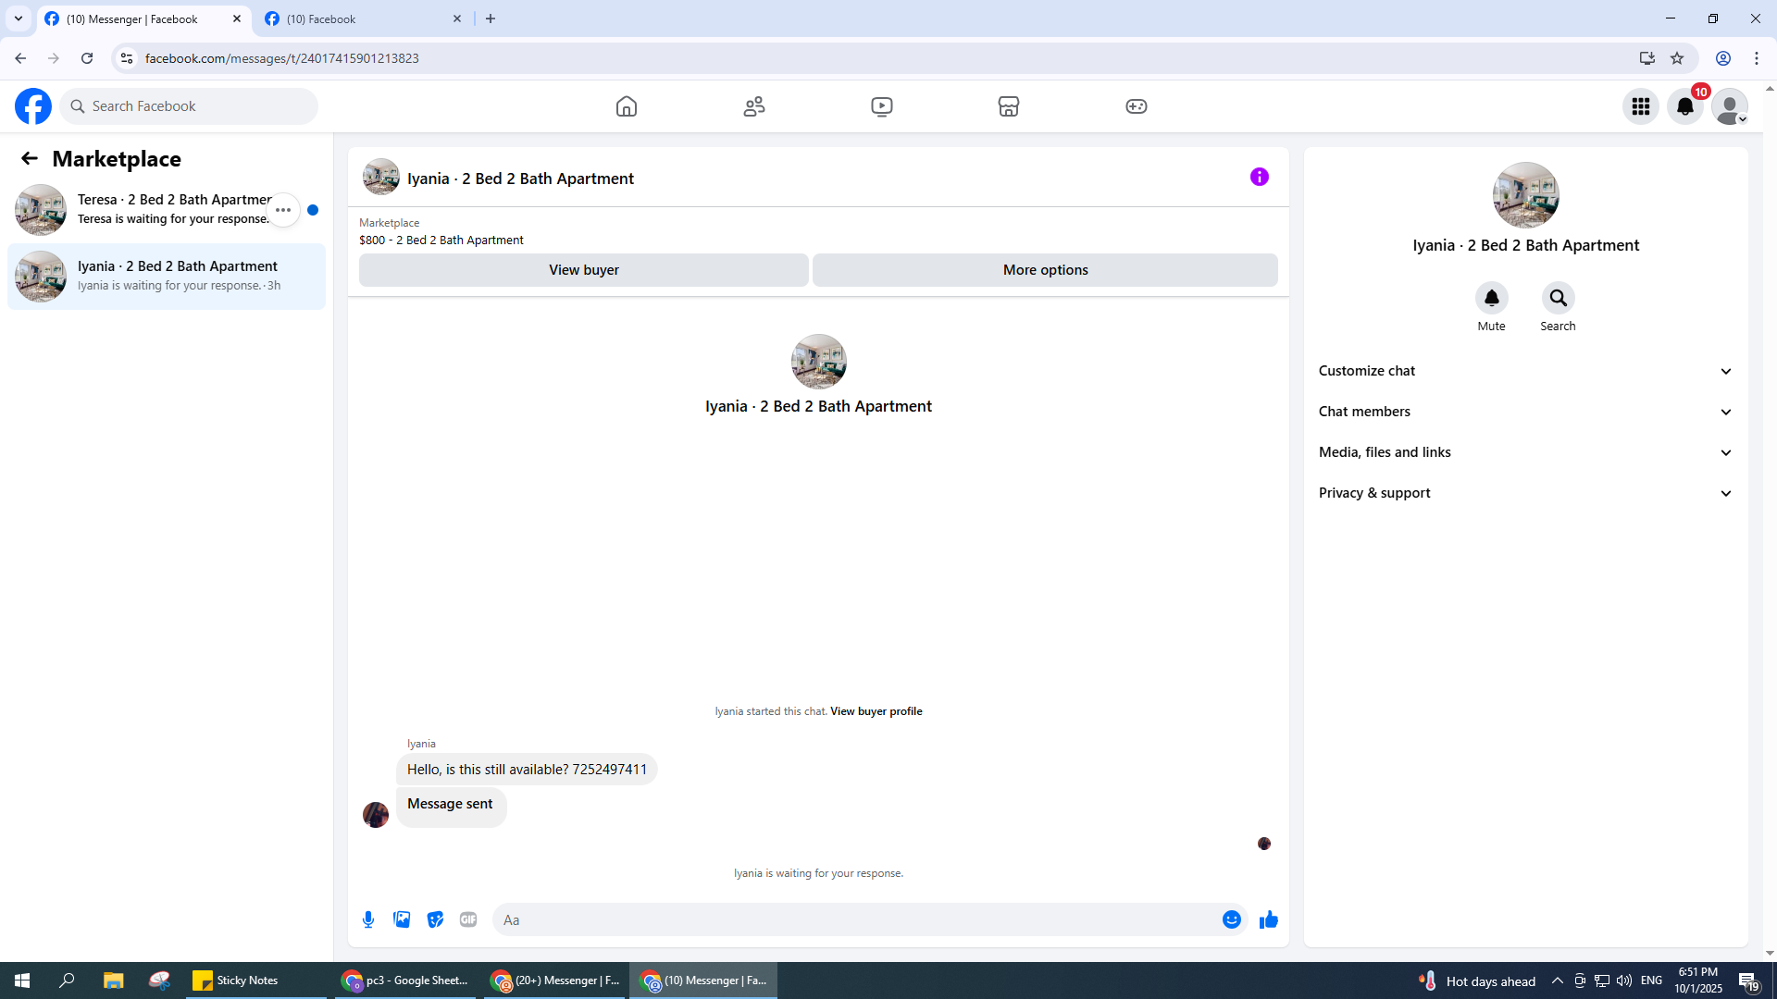Click the View buyer button
The width and height of the screenshot is (1777, 999).
(584, 270)
